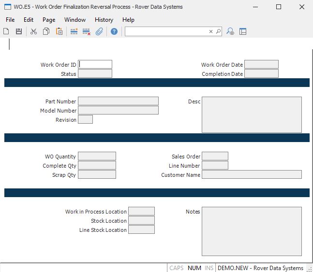Image resolution: width=313 pixels, height=272 pixels.
Task: Clear the toolbar search box with X
Action: [211, 31]
